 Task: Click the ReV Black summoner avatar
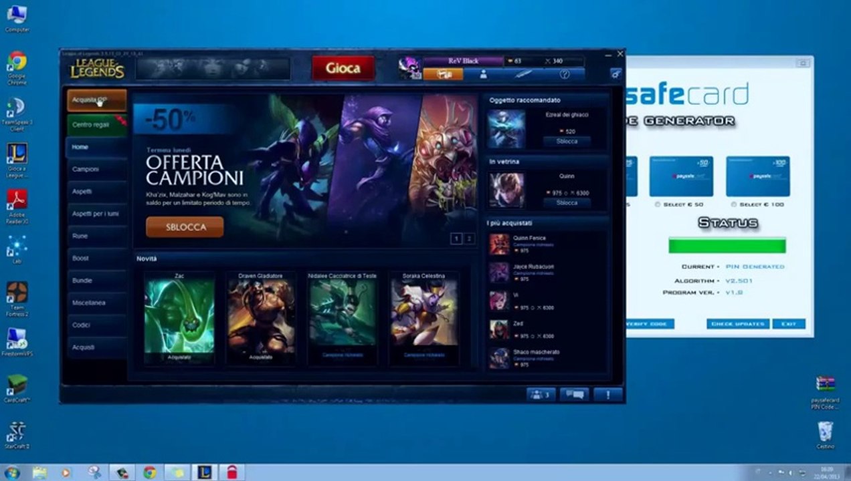pos(409,68)
